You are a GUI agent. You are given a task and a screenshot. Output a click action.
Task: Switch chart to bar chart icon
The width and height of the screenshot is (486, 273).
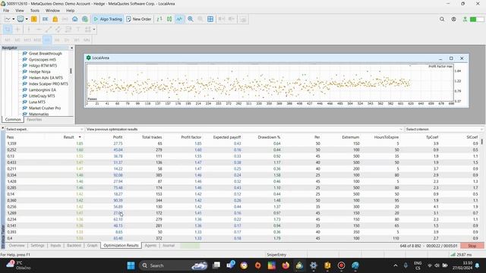pos(159,19)
